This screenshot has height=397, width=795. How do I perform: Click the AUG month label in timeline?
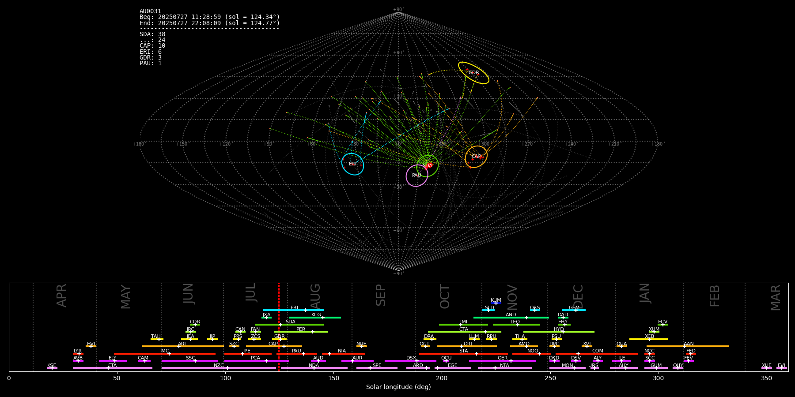(315, 296)
